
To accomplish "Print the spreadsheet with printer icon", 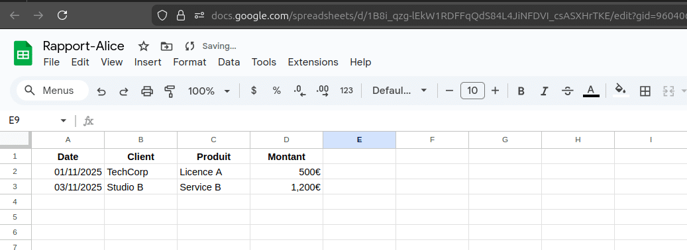I will pos(147,91).
